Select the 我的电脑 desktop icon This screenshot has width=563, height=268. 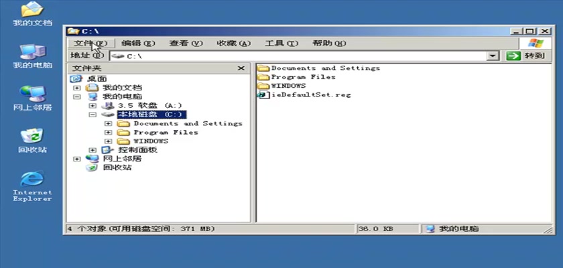pyautogui.click(x=32, y=52)
